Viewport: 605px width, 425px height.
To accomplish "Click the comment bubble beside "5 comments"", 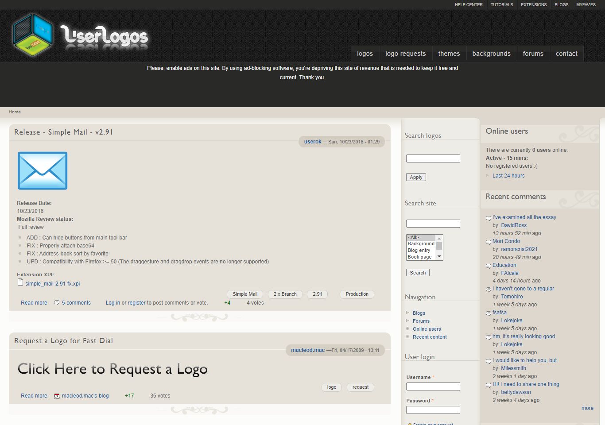I will (56, 302).
